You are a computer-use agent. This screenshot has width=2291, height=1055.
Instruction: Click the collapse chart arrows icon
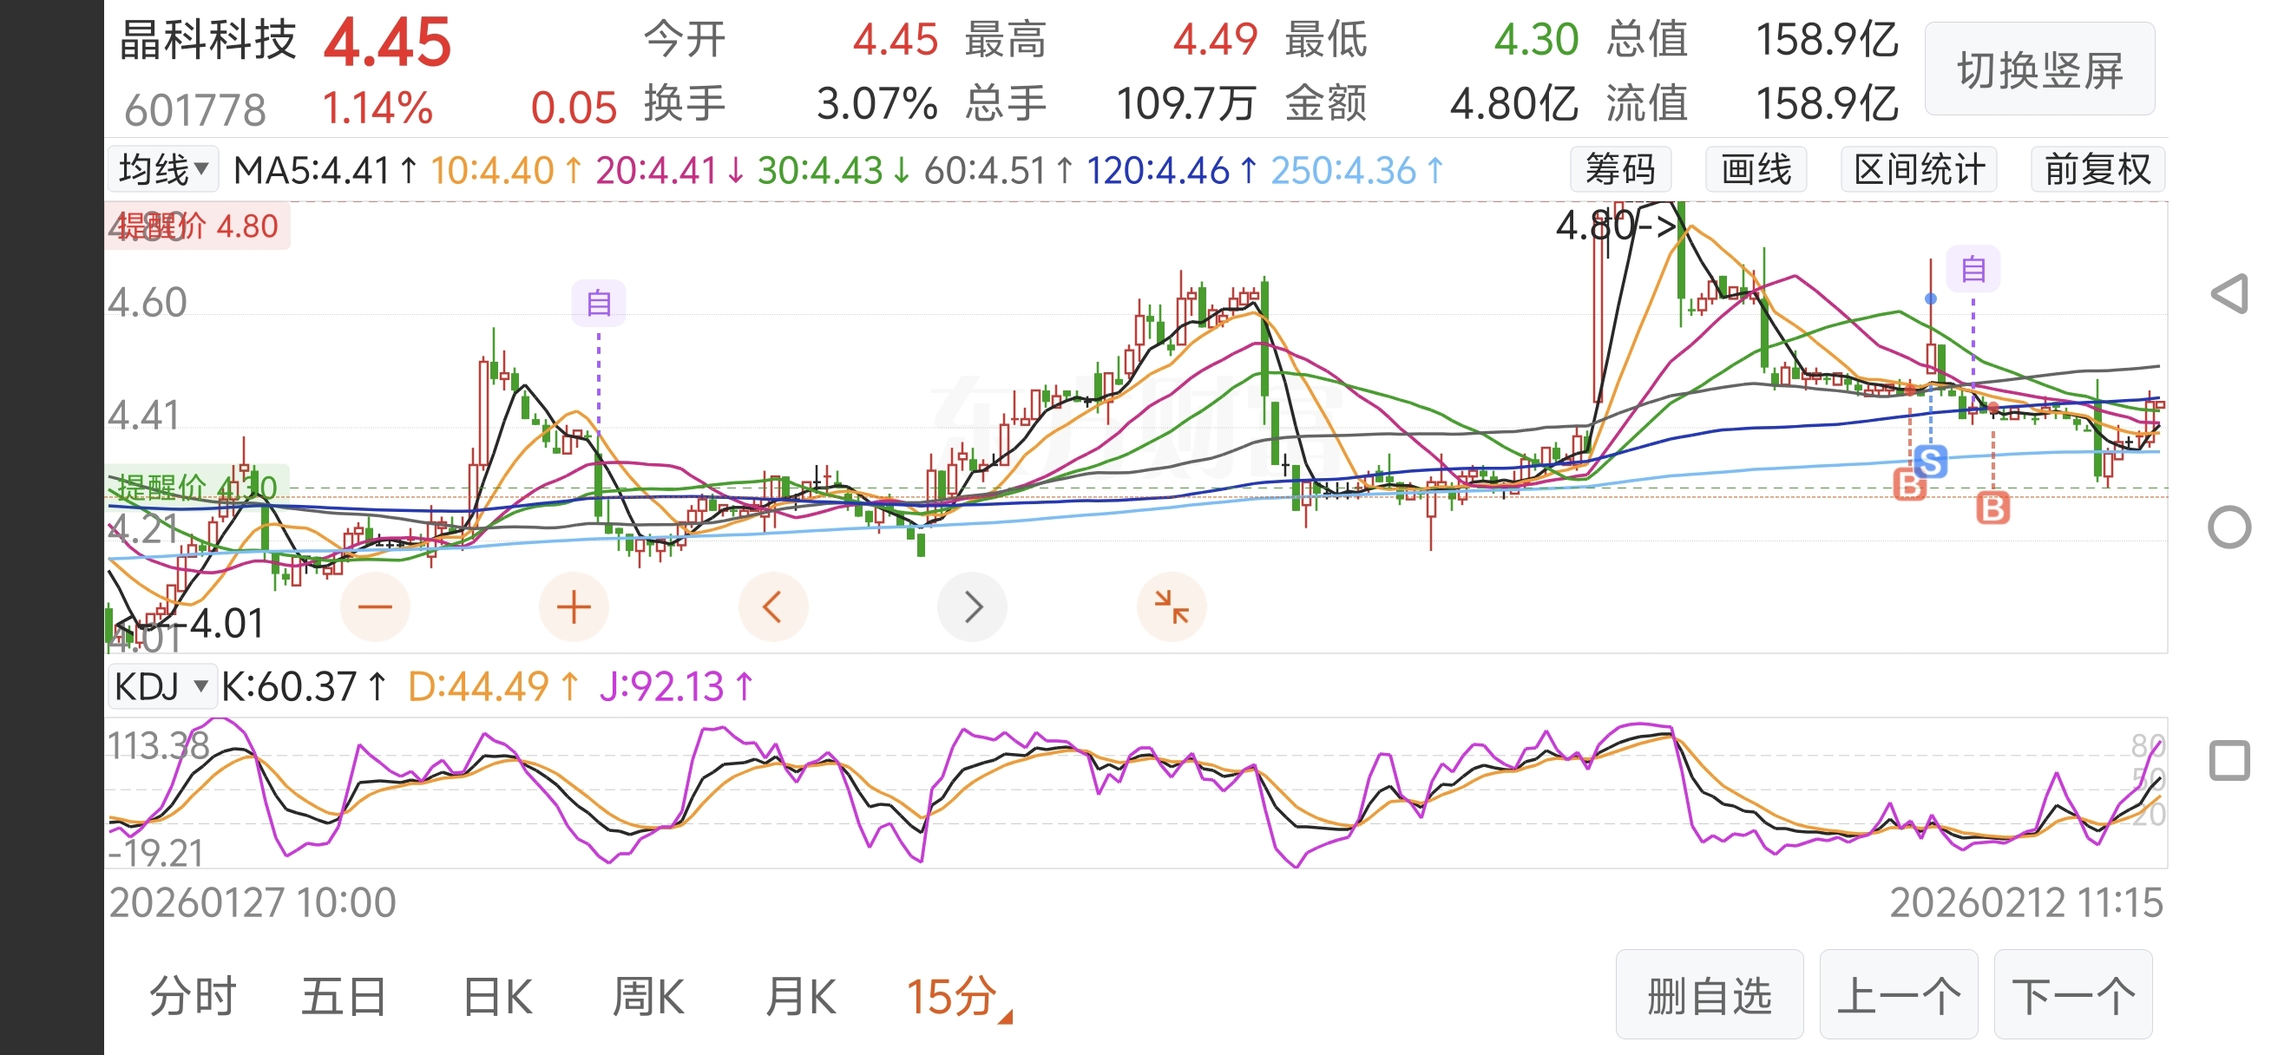[1171, 607]
